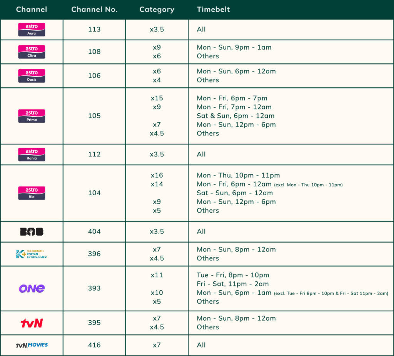The width and height of the screenshot is (394, 356).
Task: Click the x15 category value
Action: pyautogui.click(x=157, y=98)
